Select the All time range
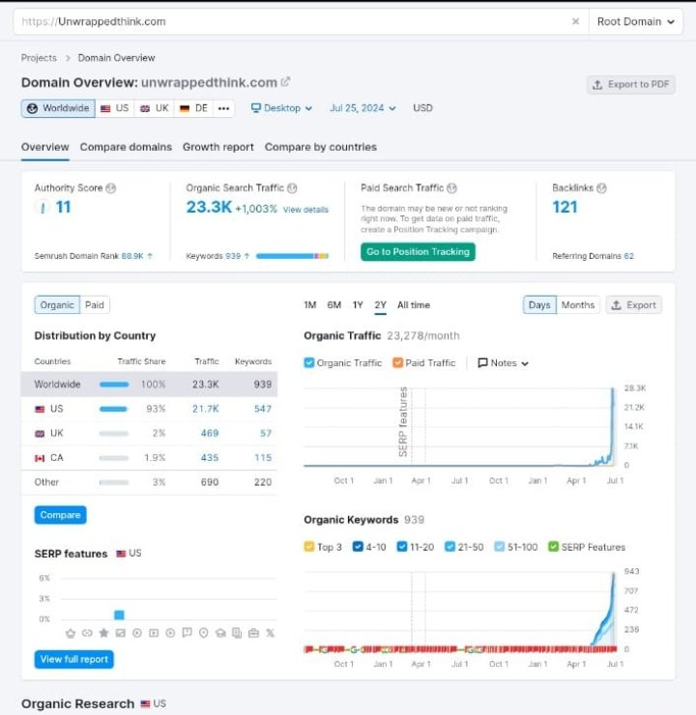The width and height of the screenshot is (696, 715). (x=414, y=305)
